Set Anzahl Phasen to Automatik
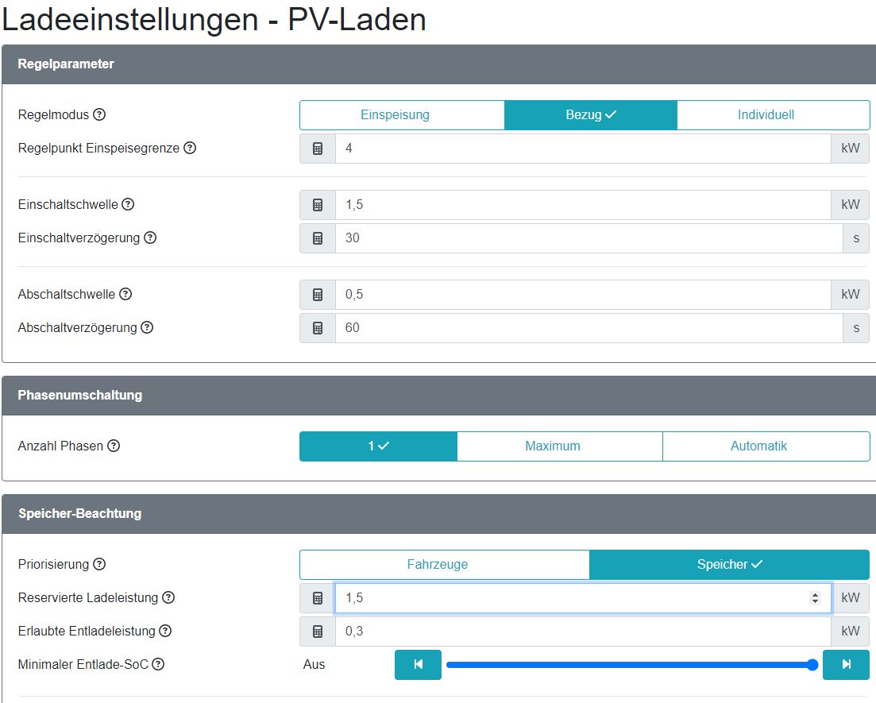Viewport: 876px width, 703px height. (x=766, y=446)
